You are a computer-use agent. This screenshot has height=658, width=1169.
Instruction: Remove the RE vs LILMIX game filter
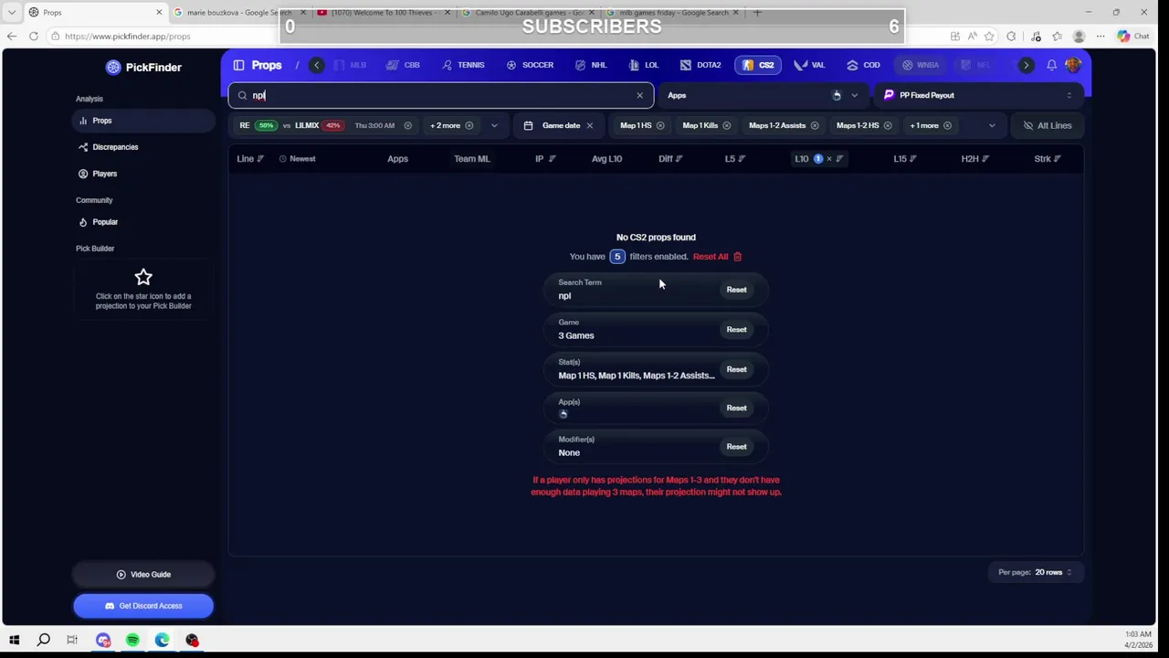click(407, 125)
